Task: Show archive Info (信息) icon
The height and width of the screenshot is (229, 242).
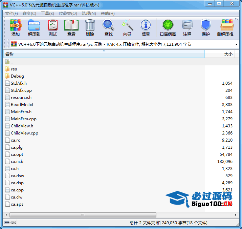Action: (x=146, y=28)
